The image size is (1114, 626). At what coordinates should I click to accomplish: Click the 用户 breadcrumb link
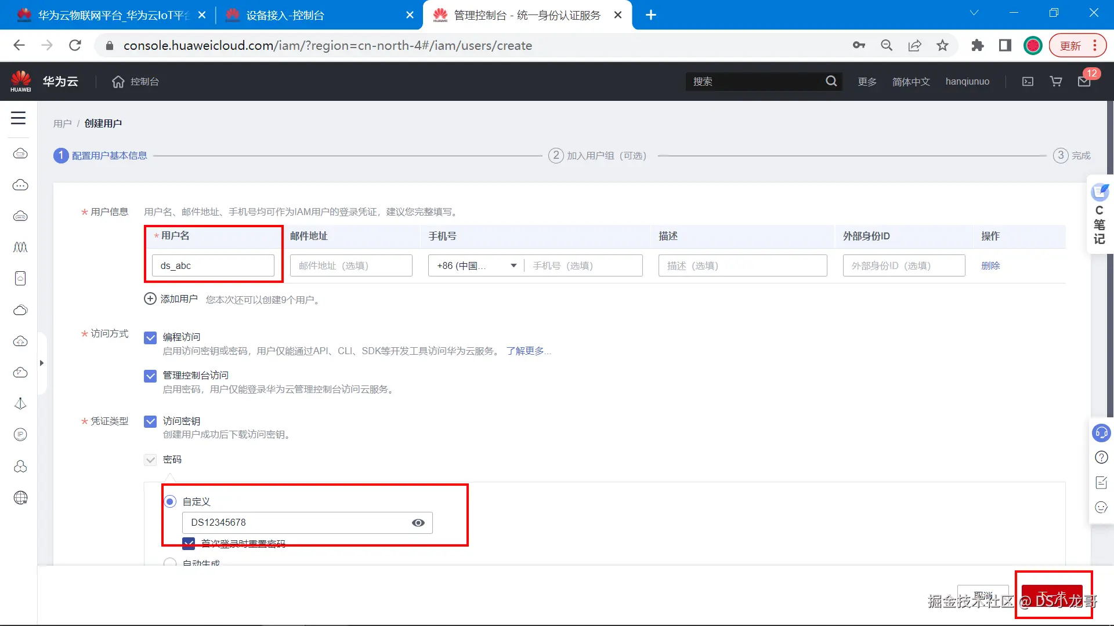[63, 123]
